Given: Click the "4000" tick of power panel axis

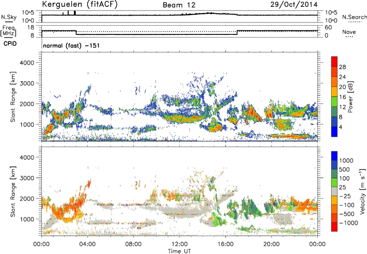Looking at the screenshot, I should tap(27, 63).
